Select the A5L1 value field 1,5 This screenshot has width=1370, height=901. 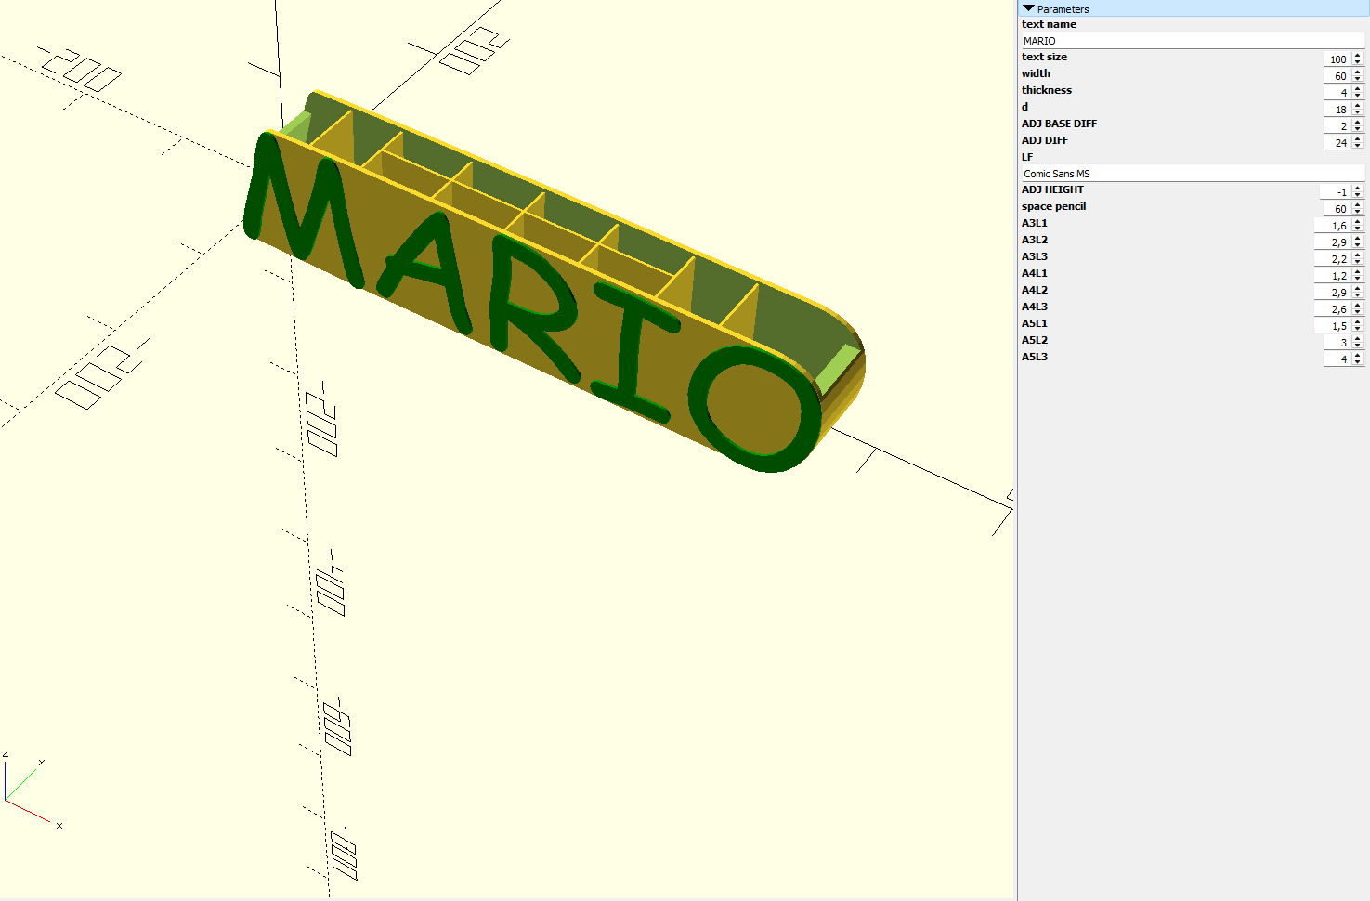[x=1334, y=326]
